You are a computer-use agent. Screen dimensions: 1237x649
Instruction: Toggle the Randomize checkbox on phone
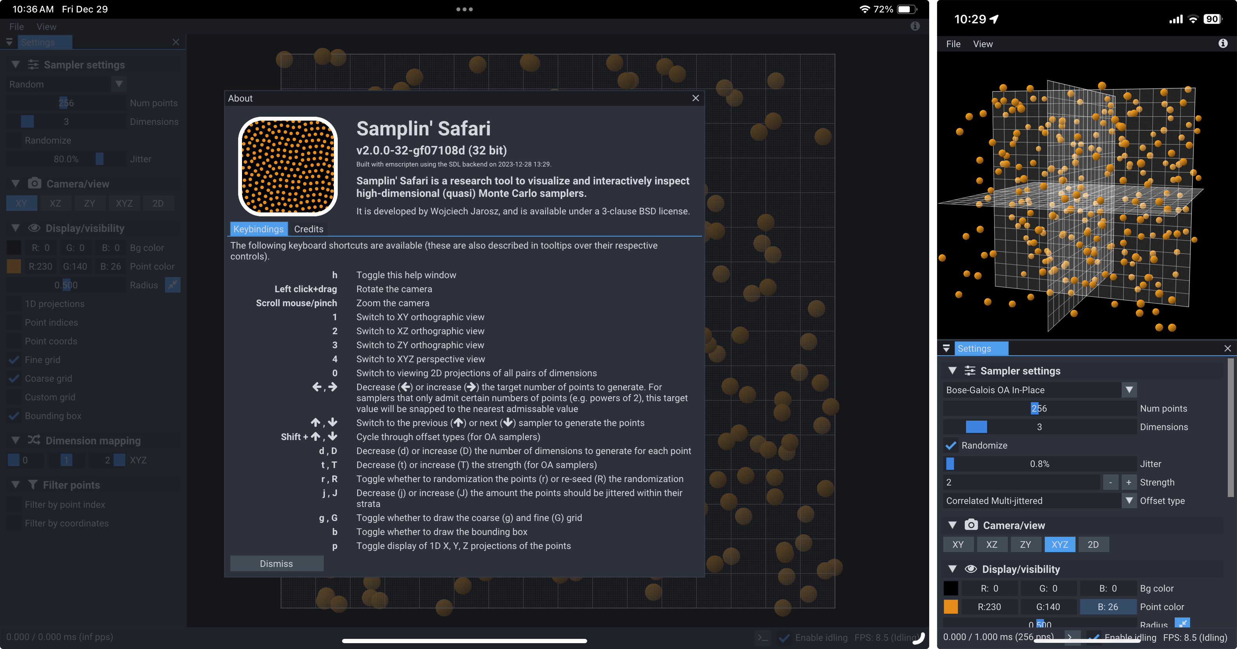tap(951, 446)
